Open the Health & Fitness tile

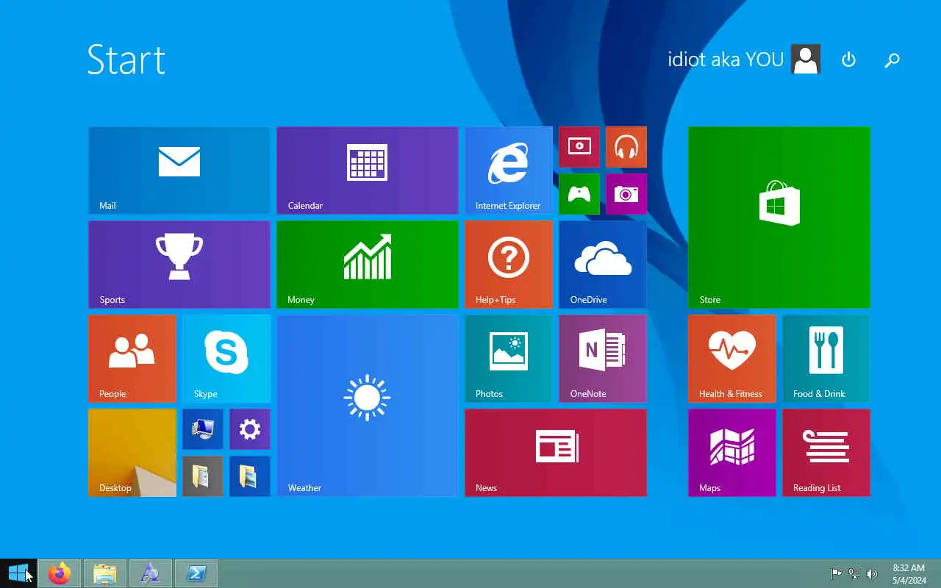tap(732, 359)
